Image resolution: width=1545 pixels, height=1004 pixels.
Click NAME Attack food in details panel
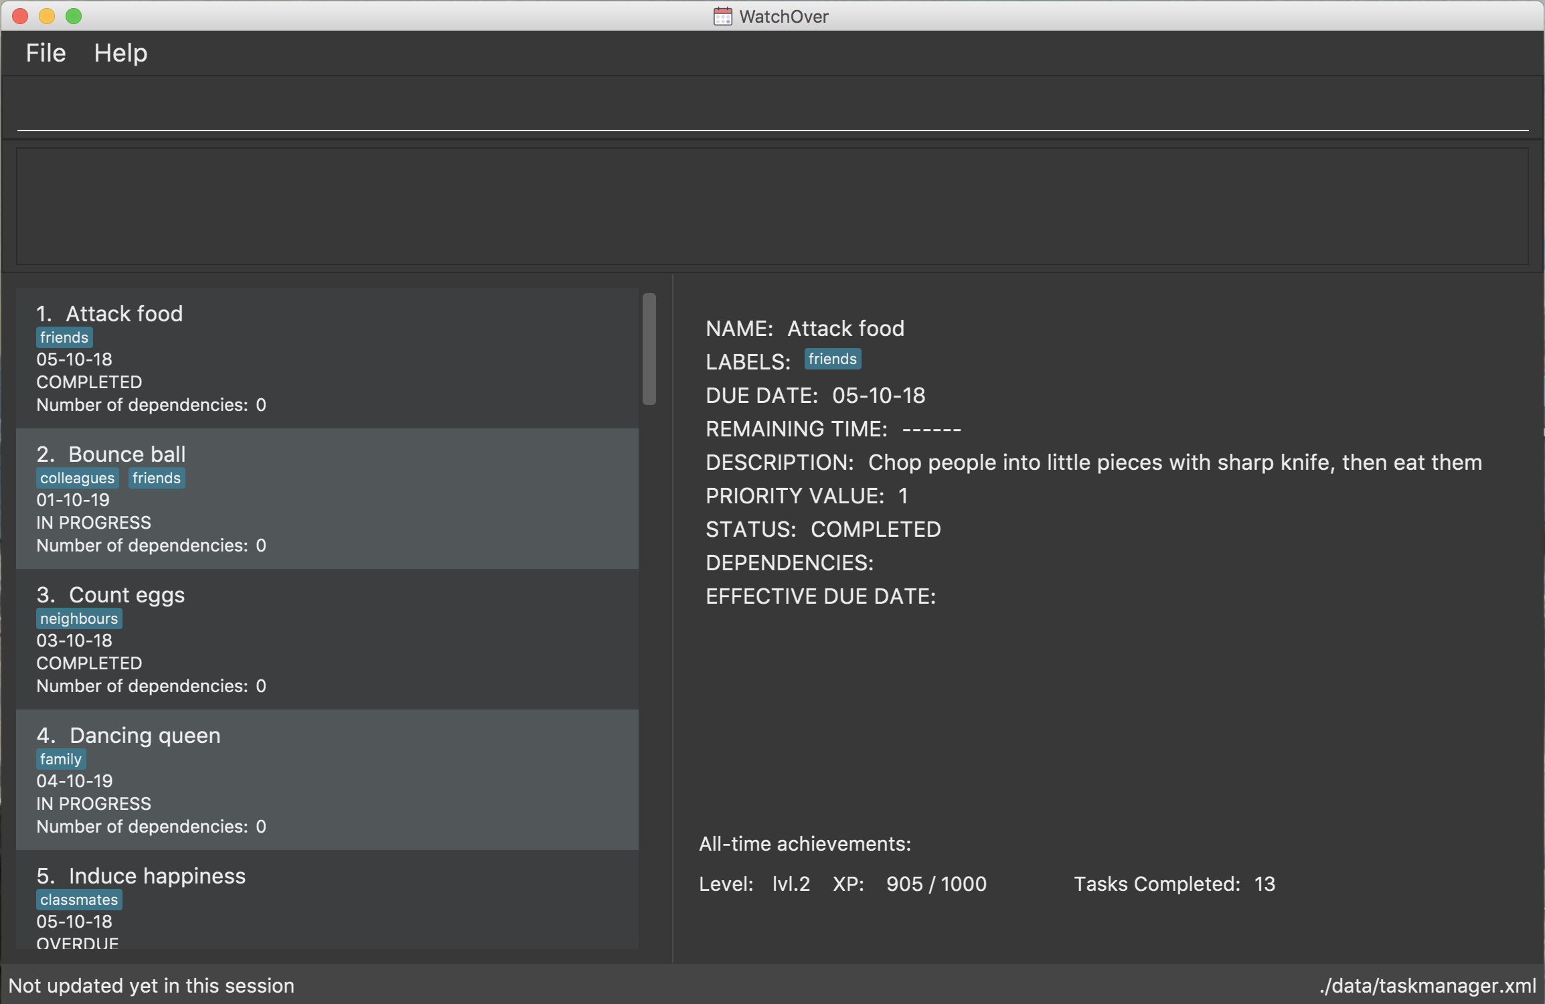(805, 329)
